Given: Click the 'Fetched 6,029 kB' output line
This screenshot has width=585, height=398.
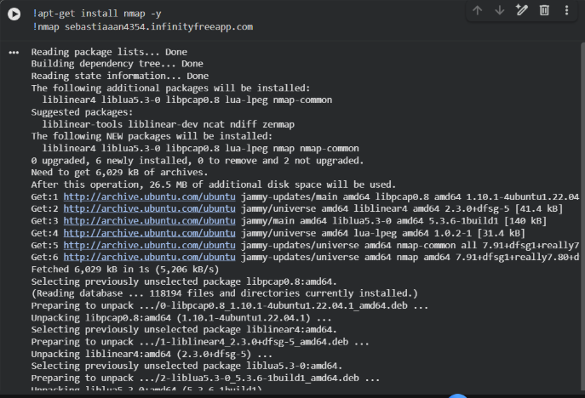Looking at the screenshot, I should [x=125, y=270].
